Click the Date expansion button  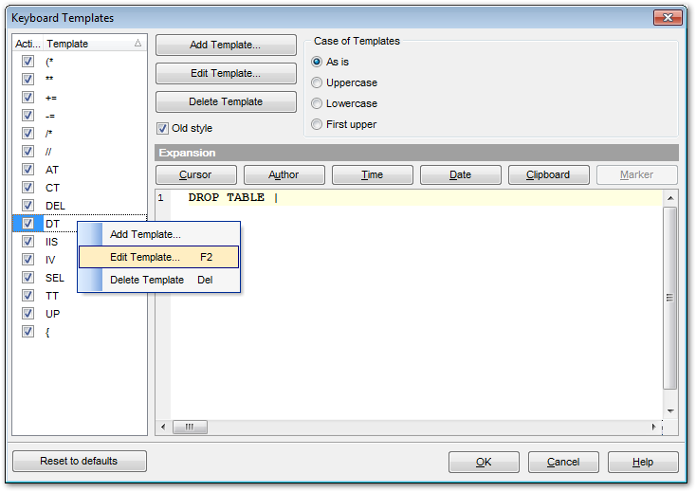point(460,174)
